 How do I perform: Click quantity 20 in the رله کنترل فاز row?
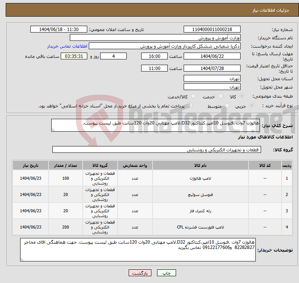pos(66,211)
